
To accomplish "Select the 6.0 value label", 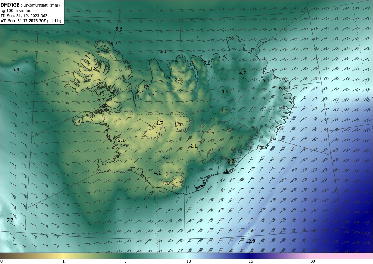I will click(x=163, y=51).
